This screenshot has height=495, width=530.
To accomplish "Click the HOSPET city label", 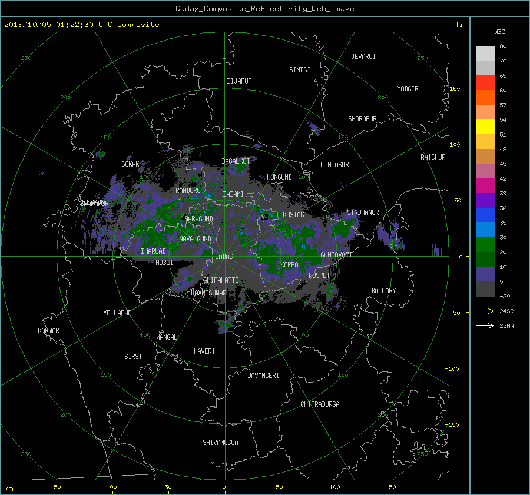I will coord(319,275).
